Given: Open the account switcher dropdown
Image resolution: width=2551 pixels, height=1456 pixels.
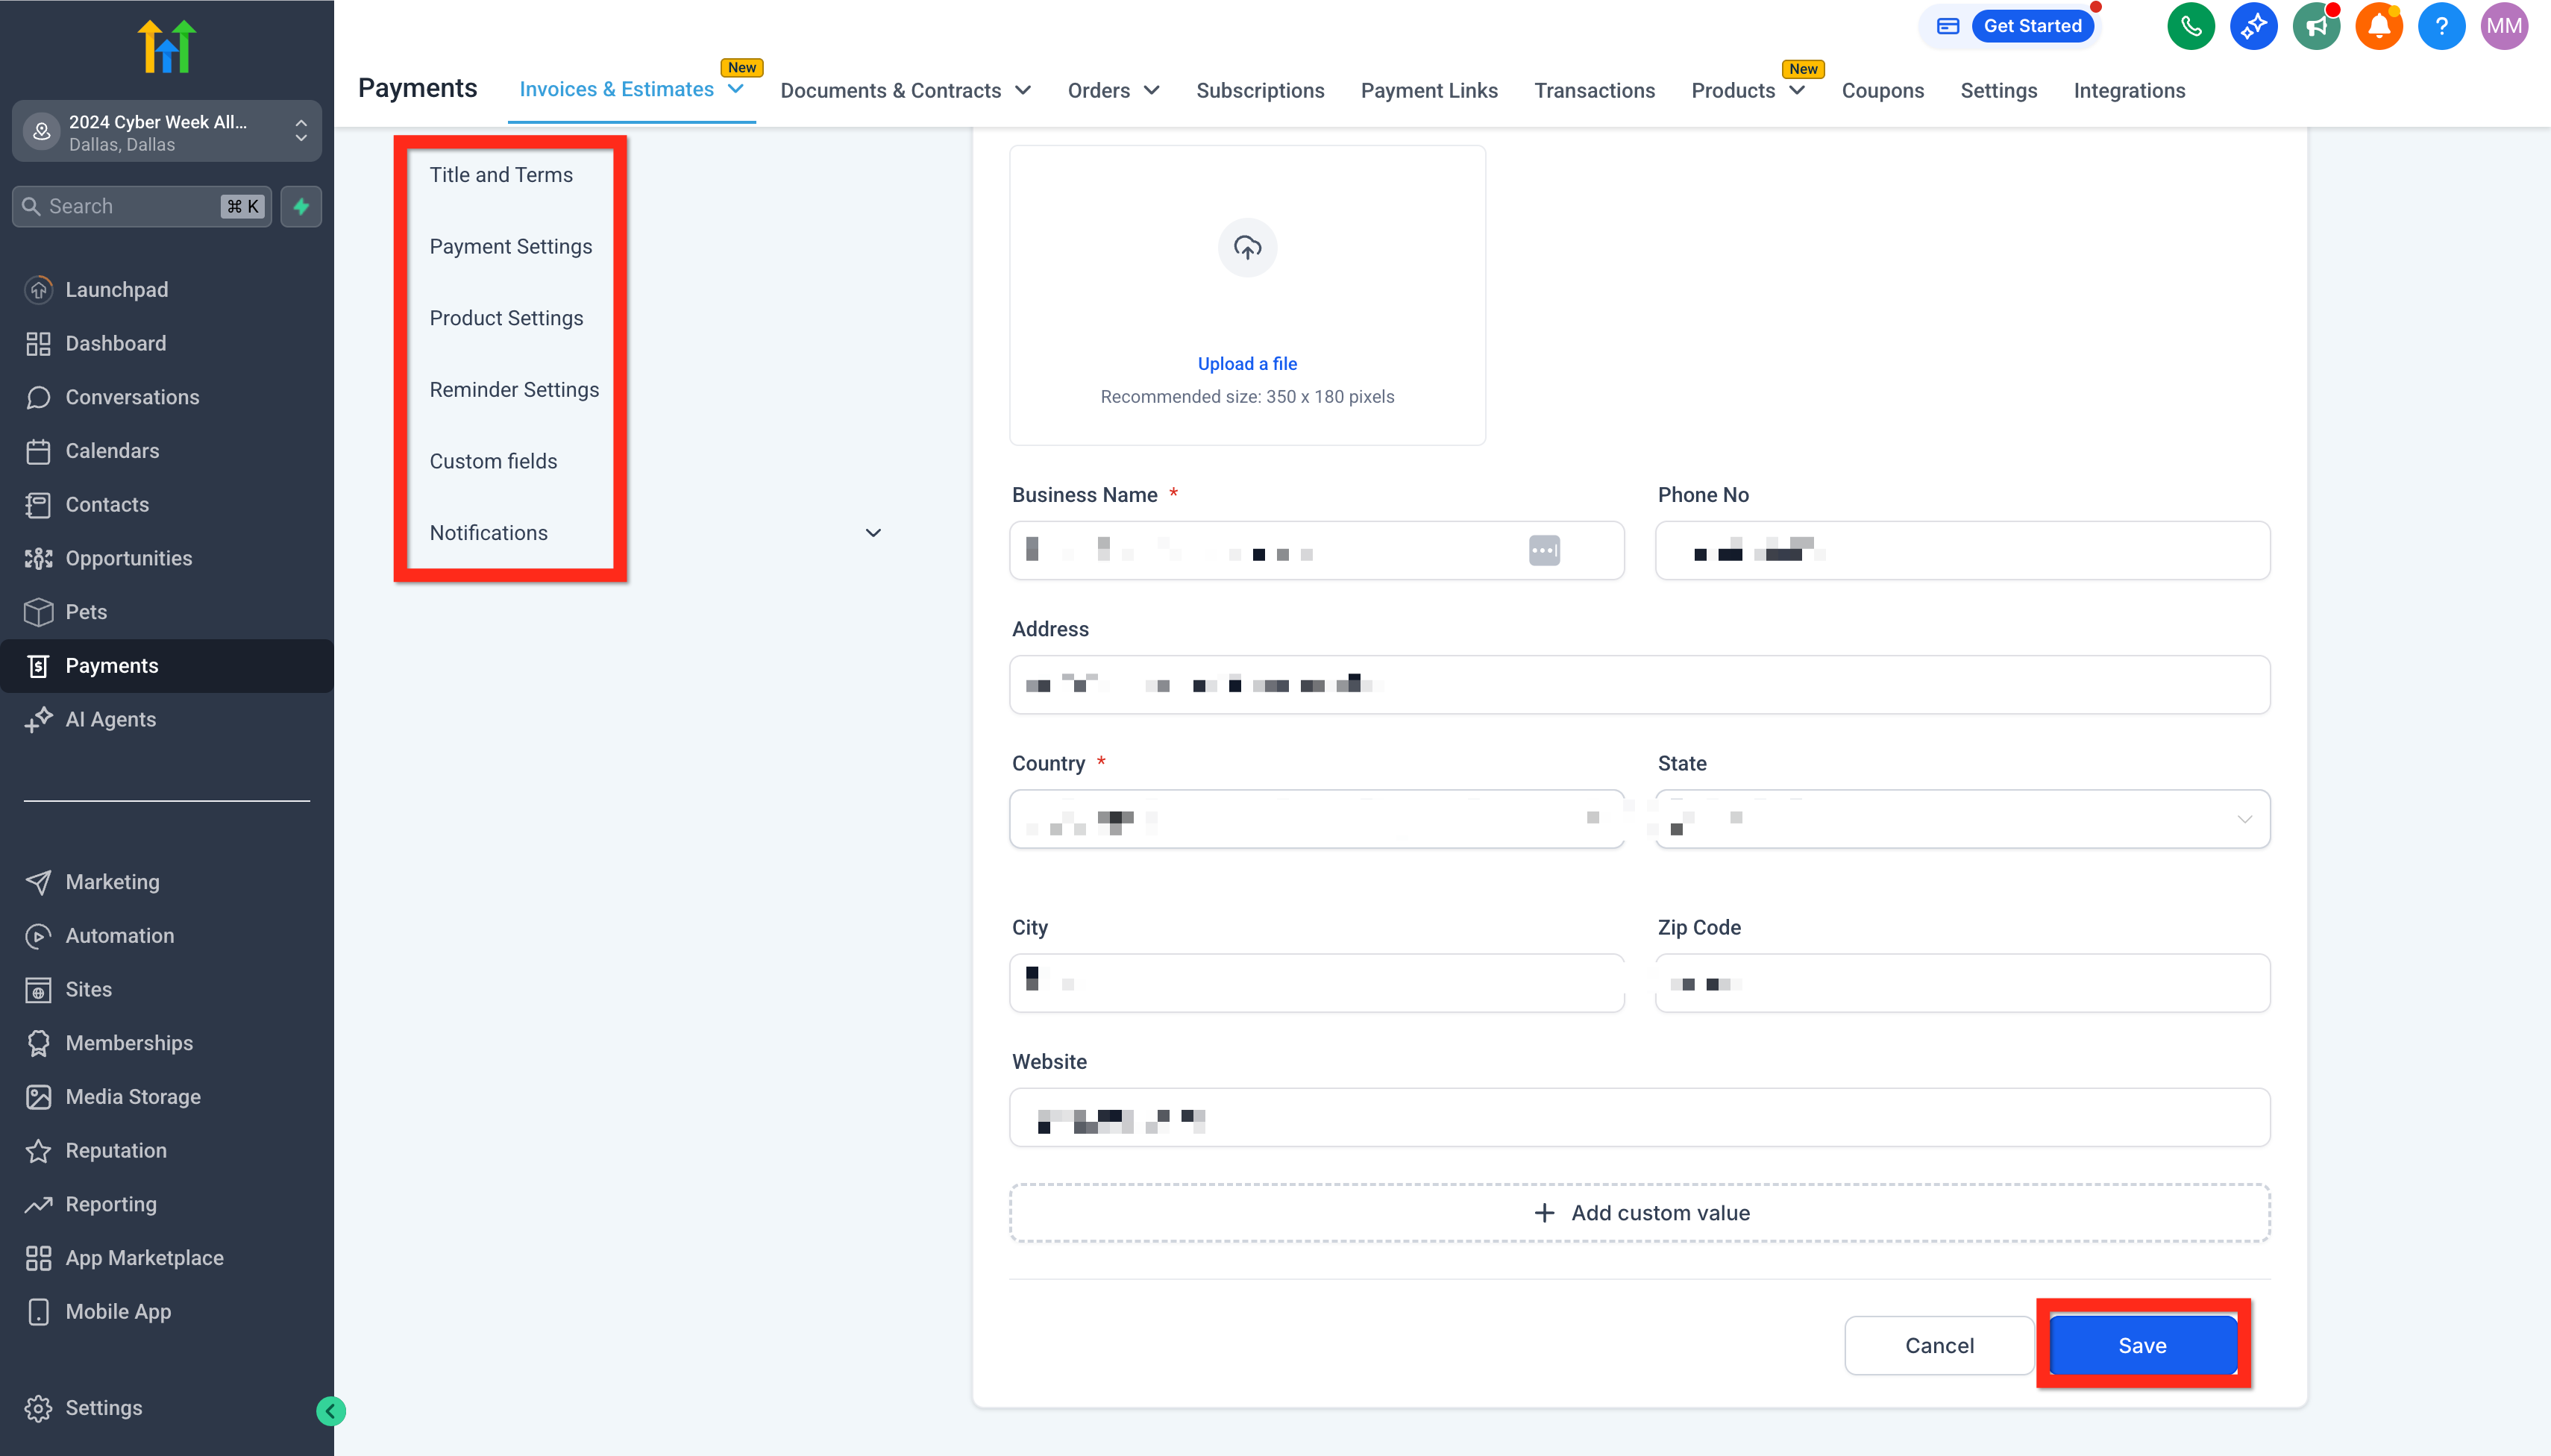Looking at the screenshot, I should (x=166, y=132).
